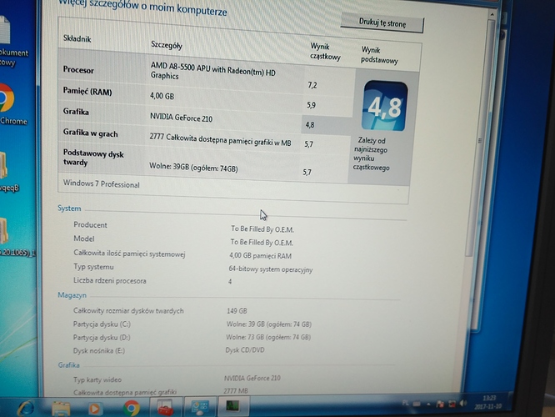This screenshot has height=417, width=555.
Task: Select the Pamięć (RAM) row label
Action: (87, 92)
